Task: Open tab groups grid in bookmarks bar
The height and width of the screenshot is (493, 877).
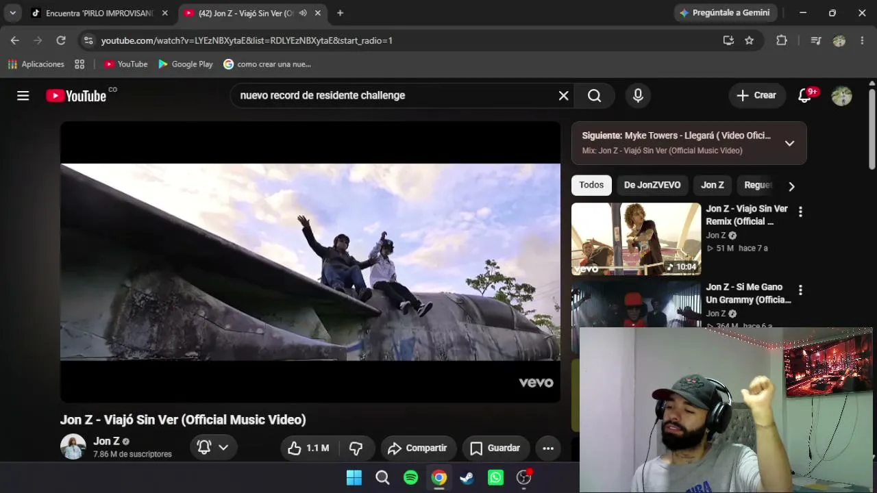Action: 79,64
